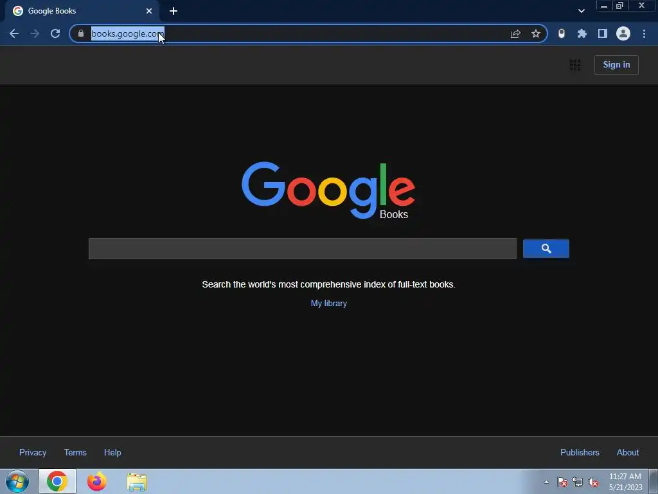Click the blue search magnifier button

pos(546,249)
